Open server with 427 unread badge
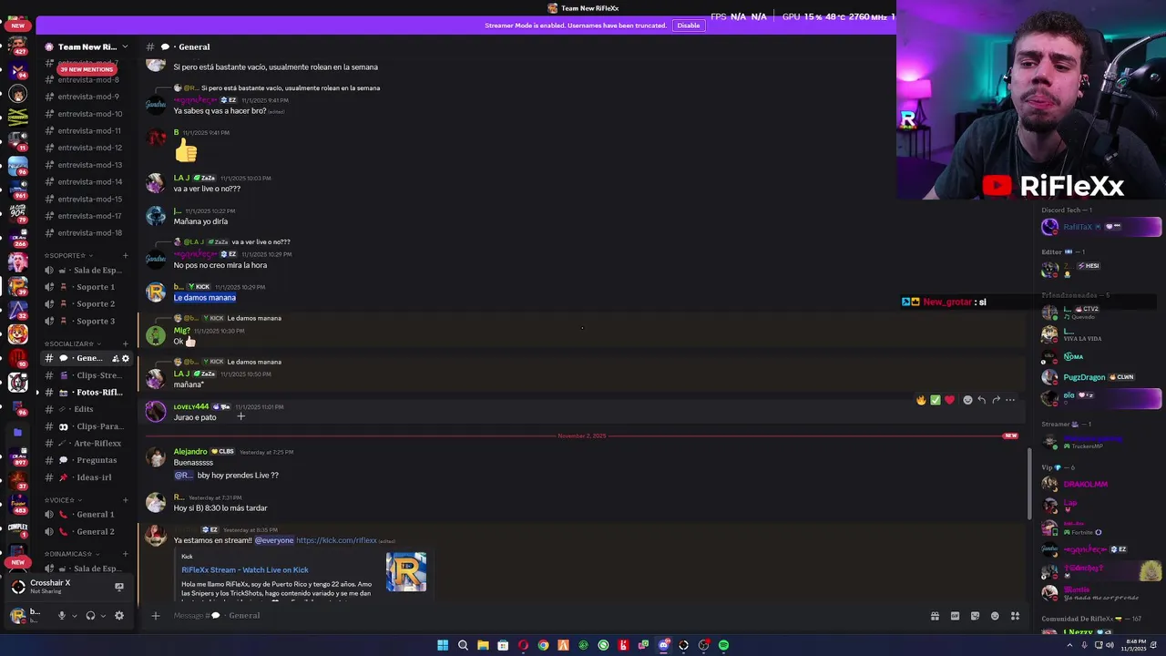Screen dimensions: 1166x656 click(17, 46)
